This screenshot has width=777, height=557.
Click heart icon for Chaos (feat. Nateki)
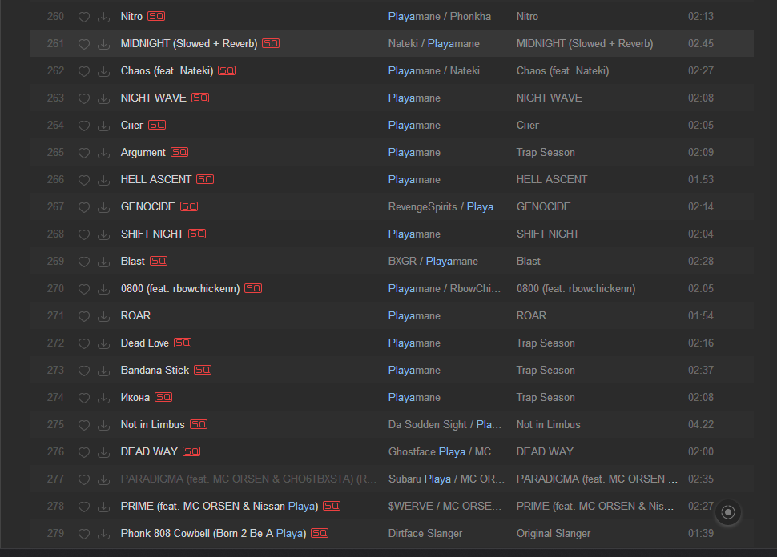coord(83,71)
